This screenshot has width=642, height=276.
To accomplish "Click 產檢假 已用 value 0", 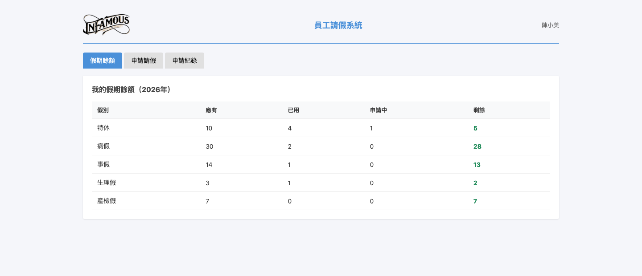I will point(290,201).
